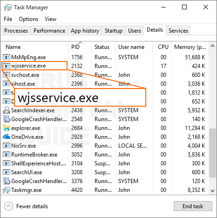Click the explorer.exe folder icon
The width and height of the screenshot is (217, 218).
coord(7,128)
